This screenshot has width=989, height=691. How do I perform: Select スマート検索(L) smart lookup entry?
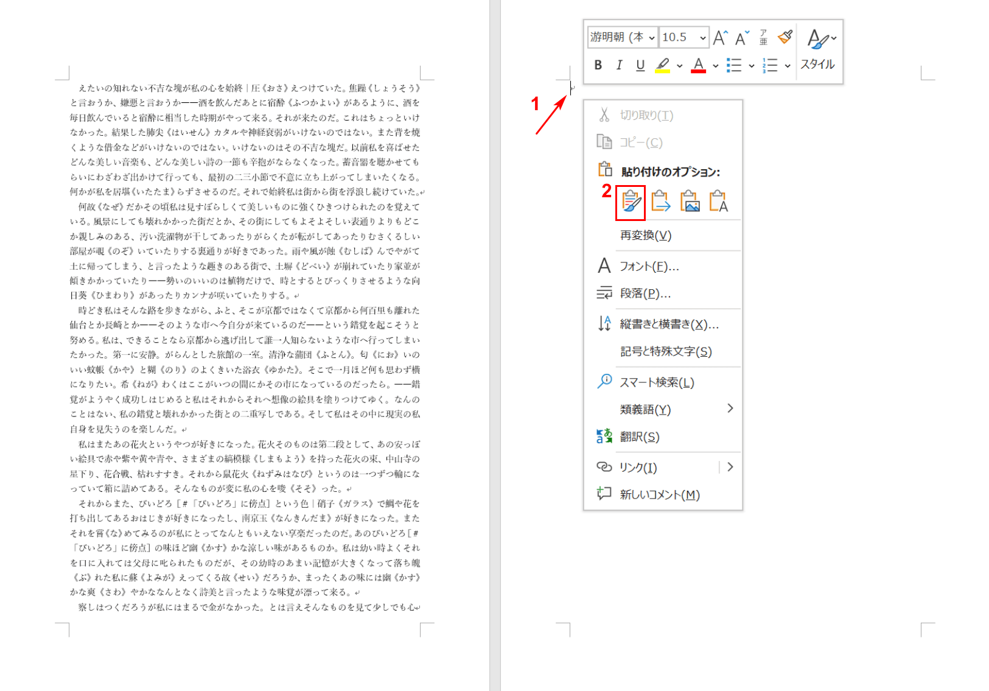[x=656, y=382]
